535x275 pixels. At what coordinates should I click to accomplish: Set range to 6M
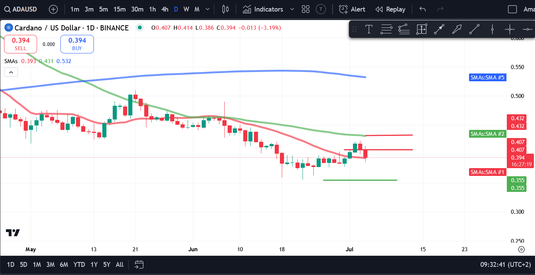[64, 265]
